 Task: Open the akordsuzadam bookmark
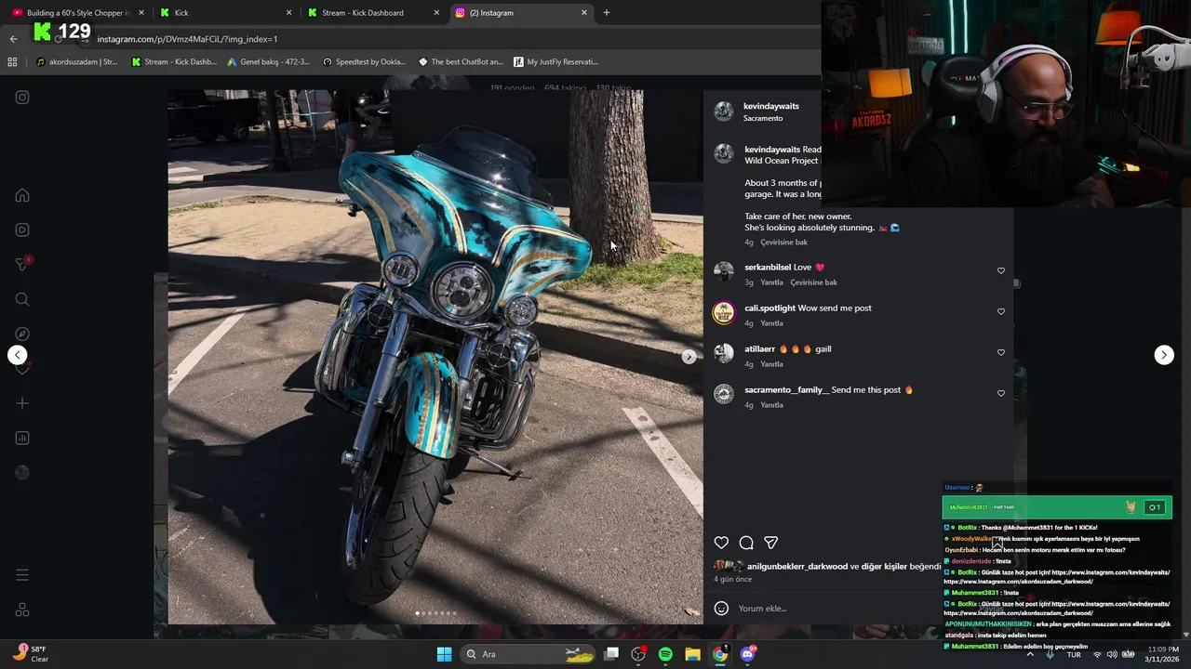pos(77,62)
